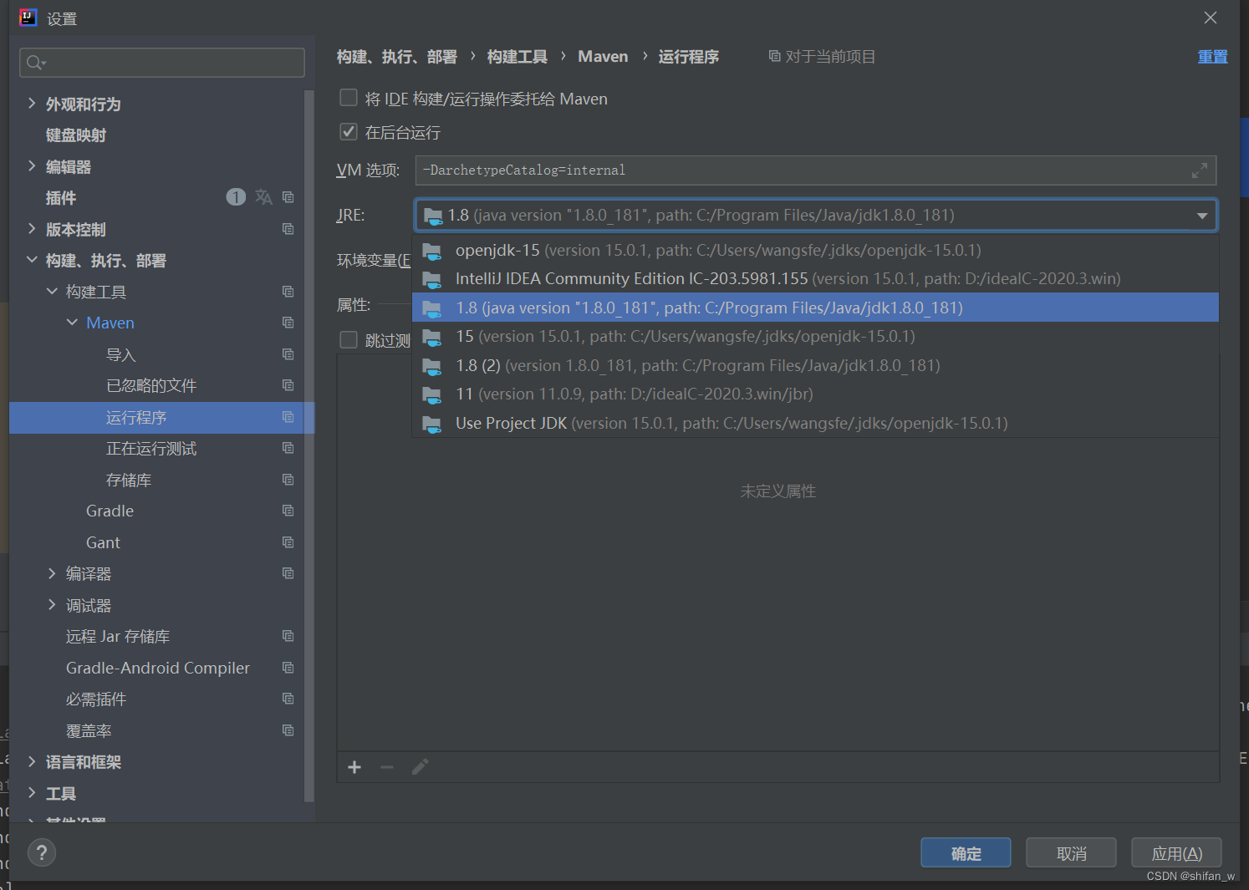Expand the 外观和行为 tree node
Screen dimensions: 1249x890
click(32, 104)
